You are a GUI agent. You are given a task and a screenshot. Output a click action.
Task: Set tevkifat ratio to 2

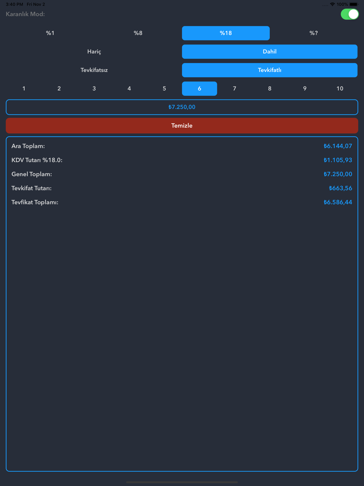59,89
